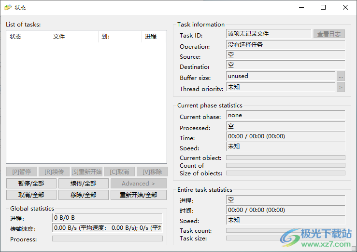
Task: Click the [S]重新开始 button
Action: click(87, 172)
